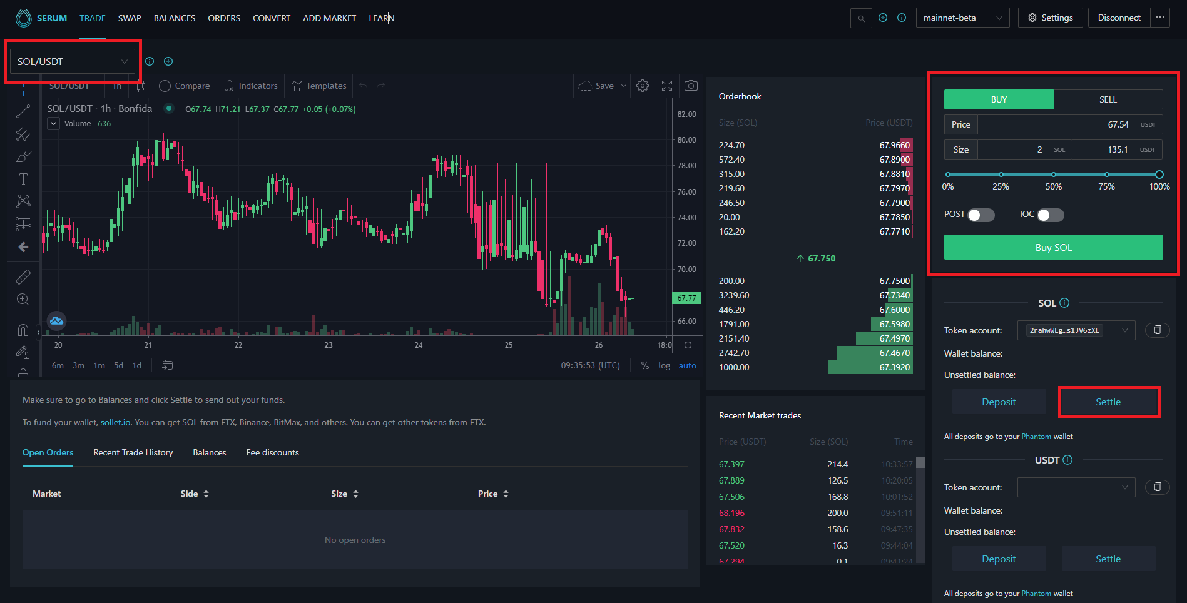Enable the POST order option
The image size is (1187, 603).
[980, 215]
